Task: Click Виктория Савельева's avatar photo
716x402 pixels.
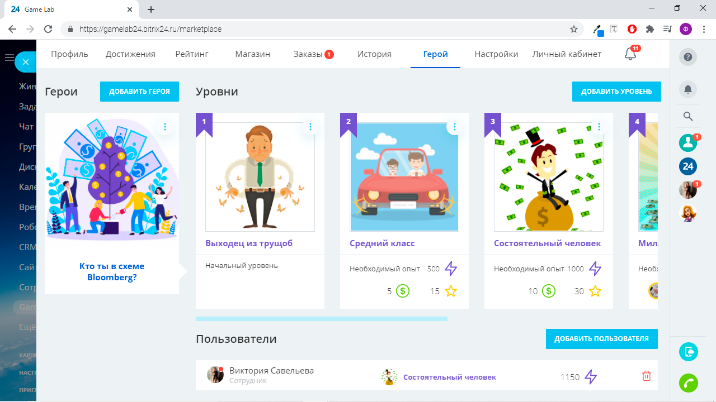Action: coord(215,375)
